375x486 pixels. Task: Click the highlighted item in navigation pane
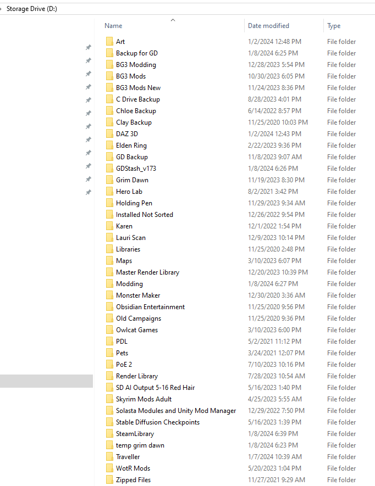pyautogui.click(x=46, y=381)
